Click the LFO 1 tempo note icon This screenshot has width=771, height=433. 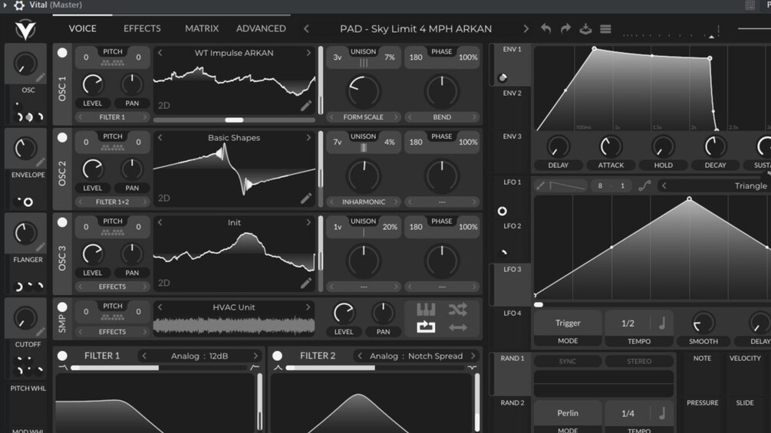(662, 323)
